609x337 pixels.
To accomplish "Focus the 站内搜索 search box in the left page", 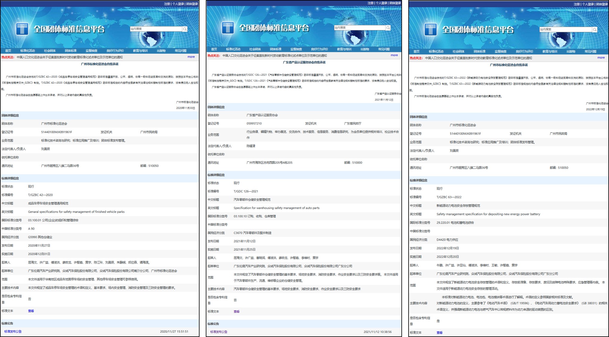I will point(156,29).
